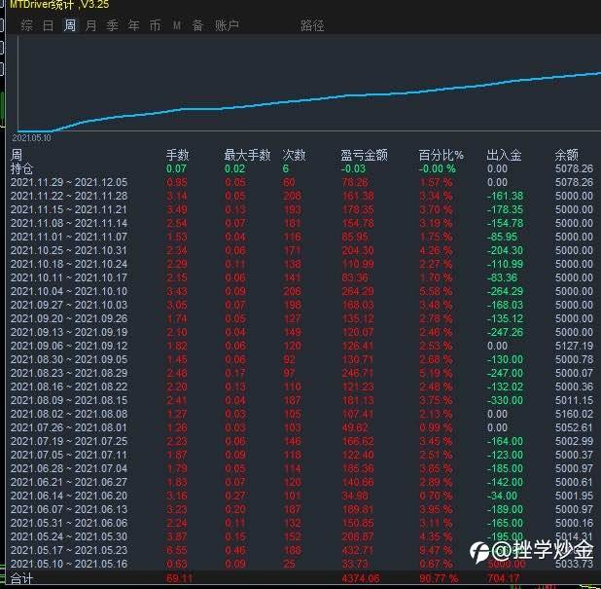Open the 路径 path tab
Screen dimensions: 601x589
(x=312, y=25)
